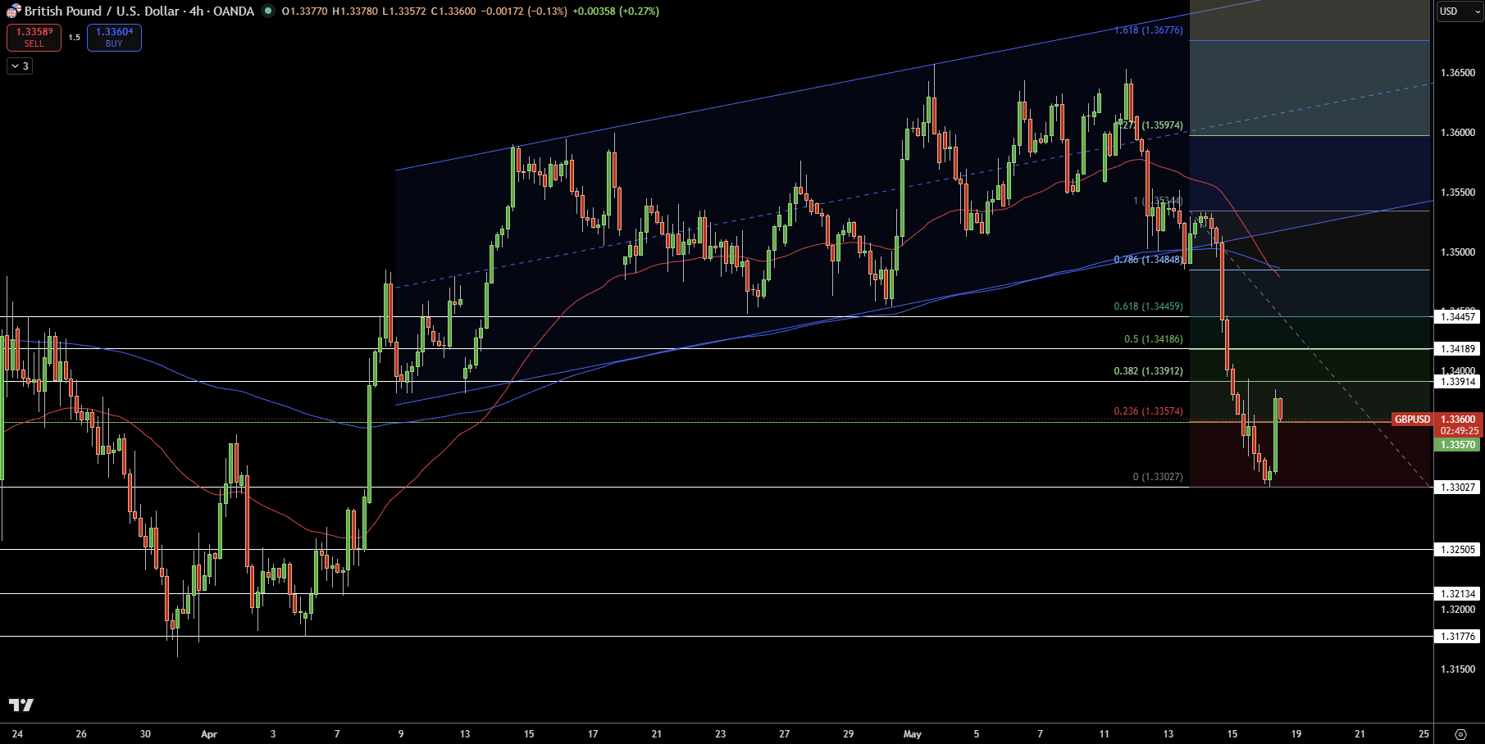Select the 1.618 (1.36776) Fibonacci label
Image resolution: width=1485 pixels, height=744 pixels.
coord(1148,30)
